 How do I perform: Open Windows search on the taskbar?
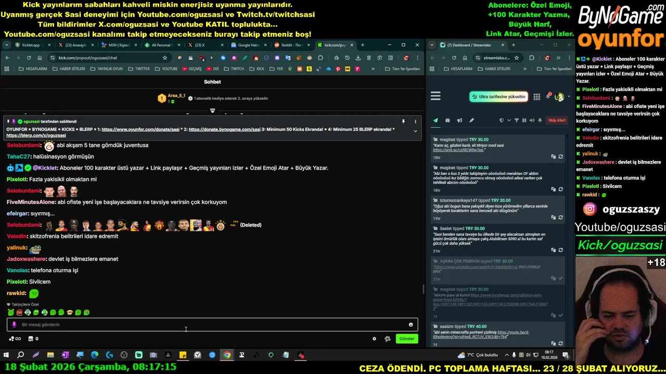[20, 355]
